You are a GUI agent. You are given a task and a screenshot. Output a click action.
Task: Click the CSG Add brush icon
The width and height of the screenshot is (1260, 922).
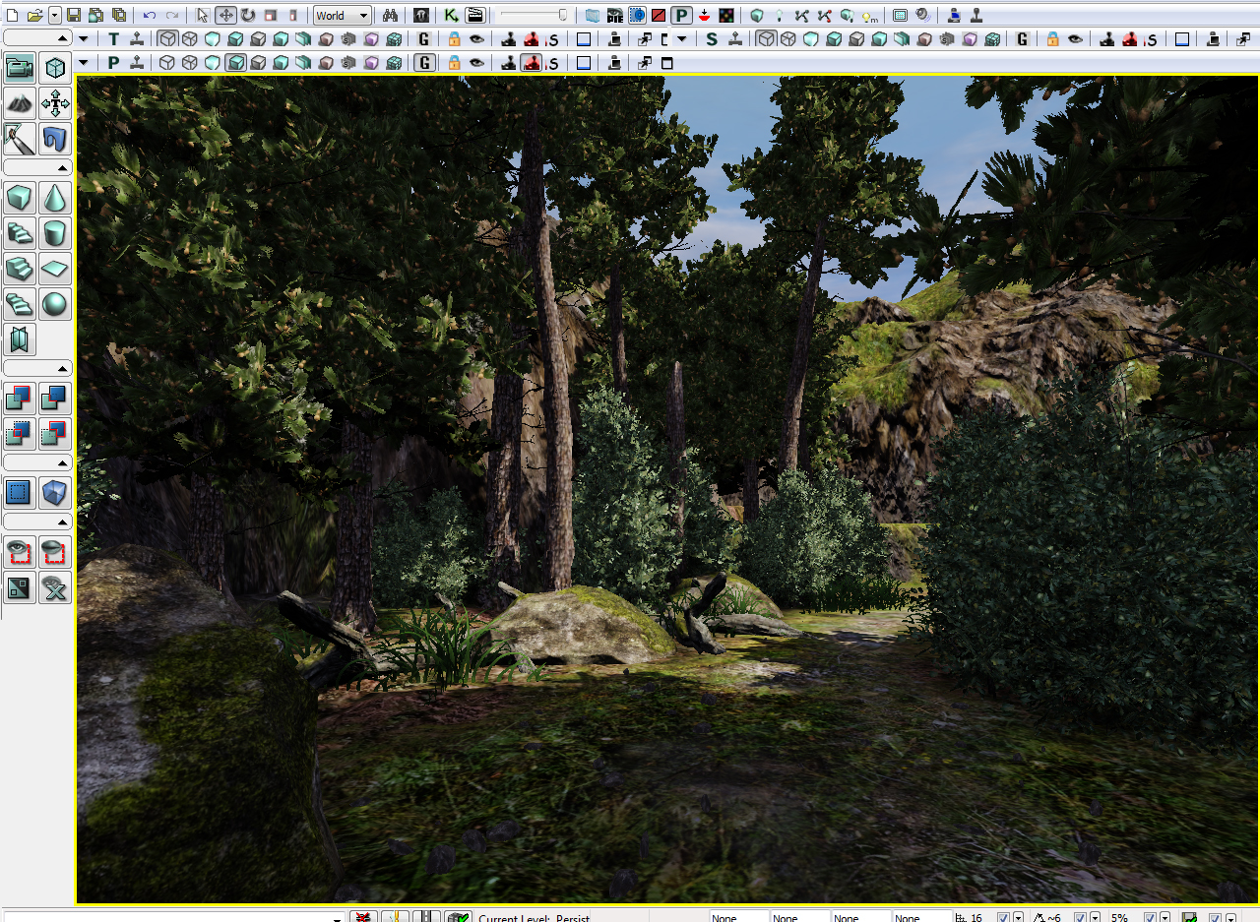[19, 399]
